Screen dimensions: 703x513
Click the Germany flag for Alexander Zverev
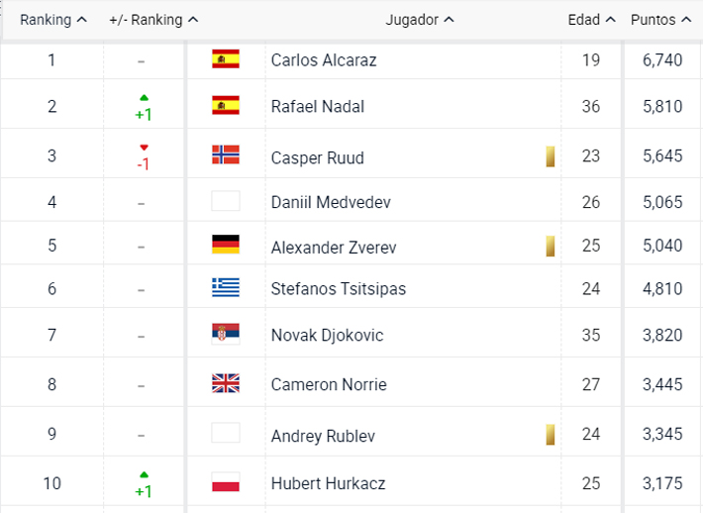(x=226, y=245)
